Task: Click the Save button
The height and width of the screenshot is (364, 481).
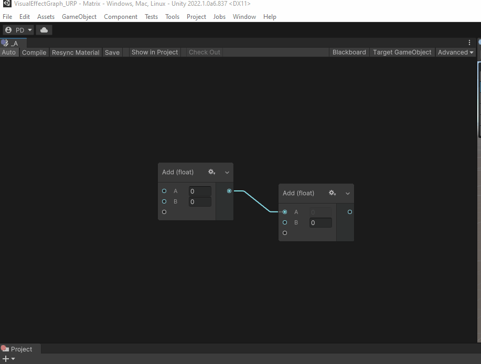Action: coord(112,52)
